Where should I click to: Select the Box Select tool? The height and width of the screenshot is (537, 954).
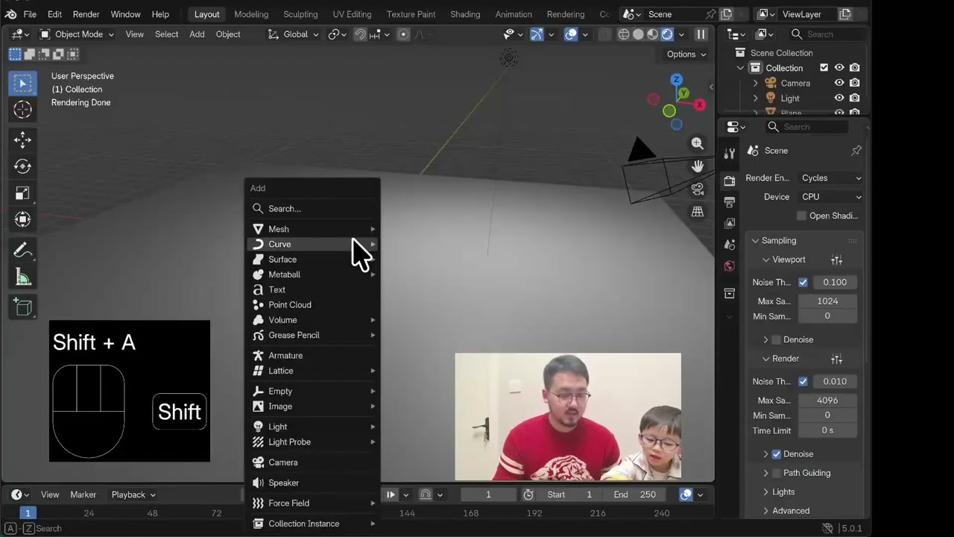click(x=22, y=83)
